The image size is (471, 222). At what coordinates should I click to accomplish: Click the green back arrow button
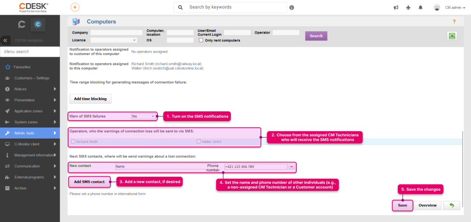[x=452, y=205]
